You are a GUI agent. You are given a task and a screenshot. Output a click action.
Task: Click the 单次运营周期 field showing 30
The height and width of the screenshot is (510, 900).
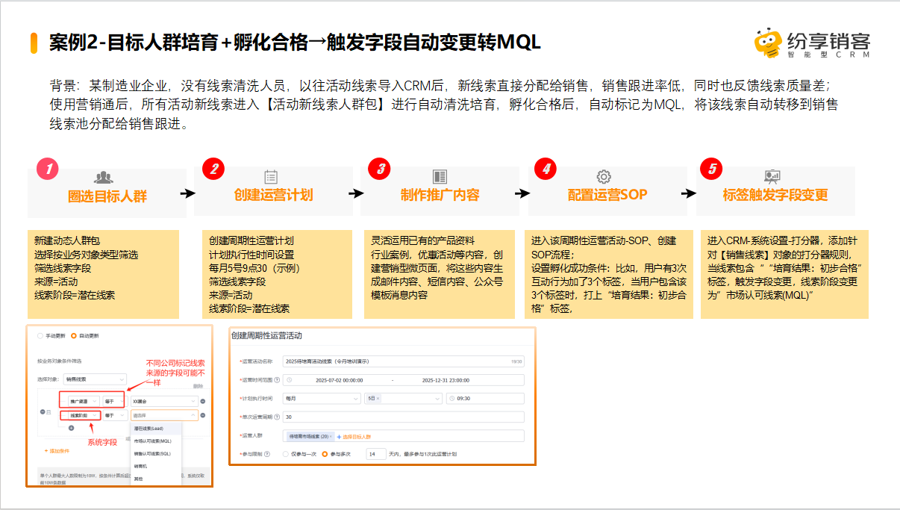403,417
